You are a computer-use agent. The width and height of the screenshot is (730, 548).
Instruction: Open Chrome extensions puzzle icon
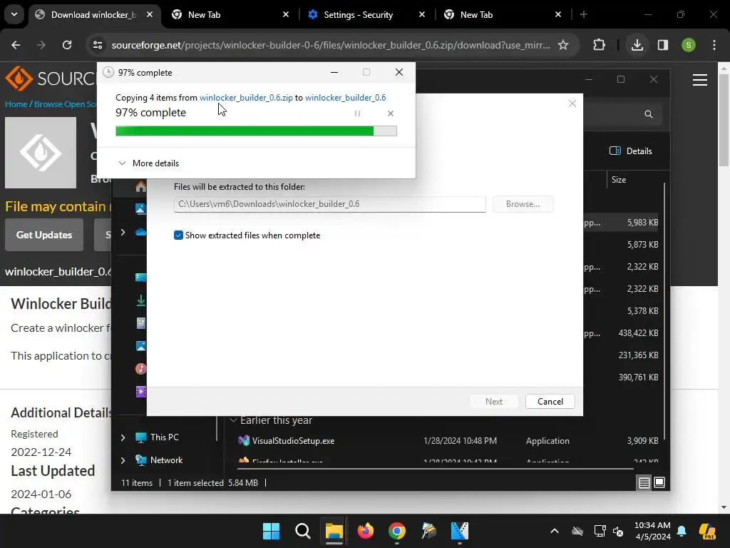pos(599,45)
